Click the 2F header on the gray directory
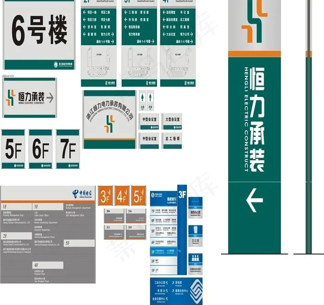 (17, 236)
